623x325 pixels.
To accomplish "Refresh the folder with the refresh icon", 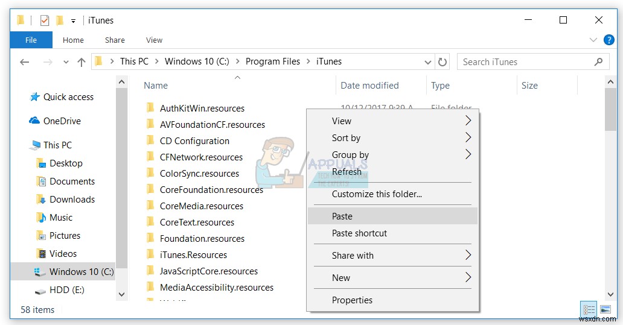I will coord(442,62).
